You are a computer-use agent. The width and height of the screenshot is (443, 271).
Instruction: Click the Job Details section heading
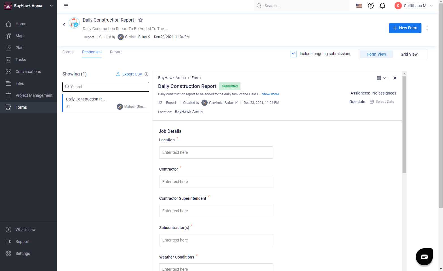pos(170,131)
